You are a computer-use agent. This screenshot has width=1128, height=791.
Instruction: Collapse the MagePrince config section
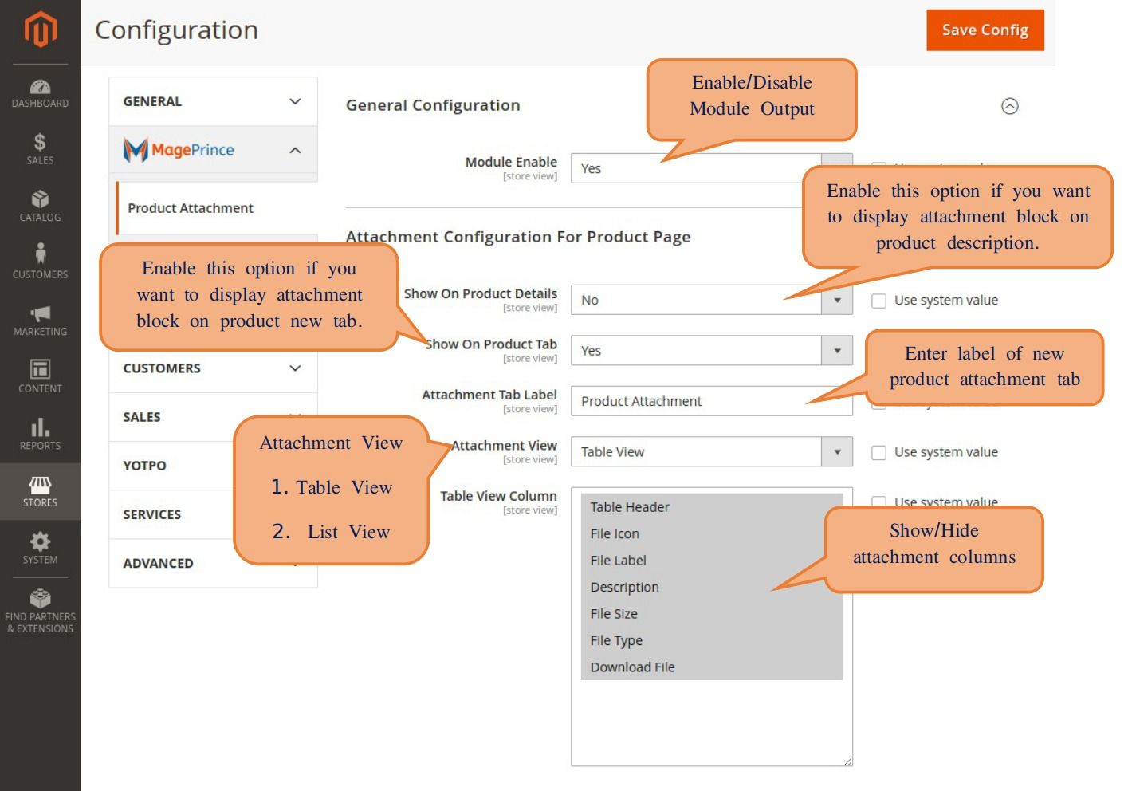(x=213, y=150)
